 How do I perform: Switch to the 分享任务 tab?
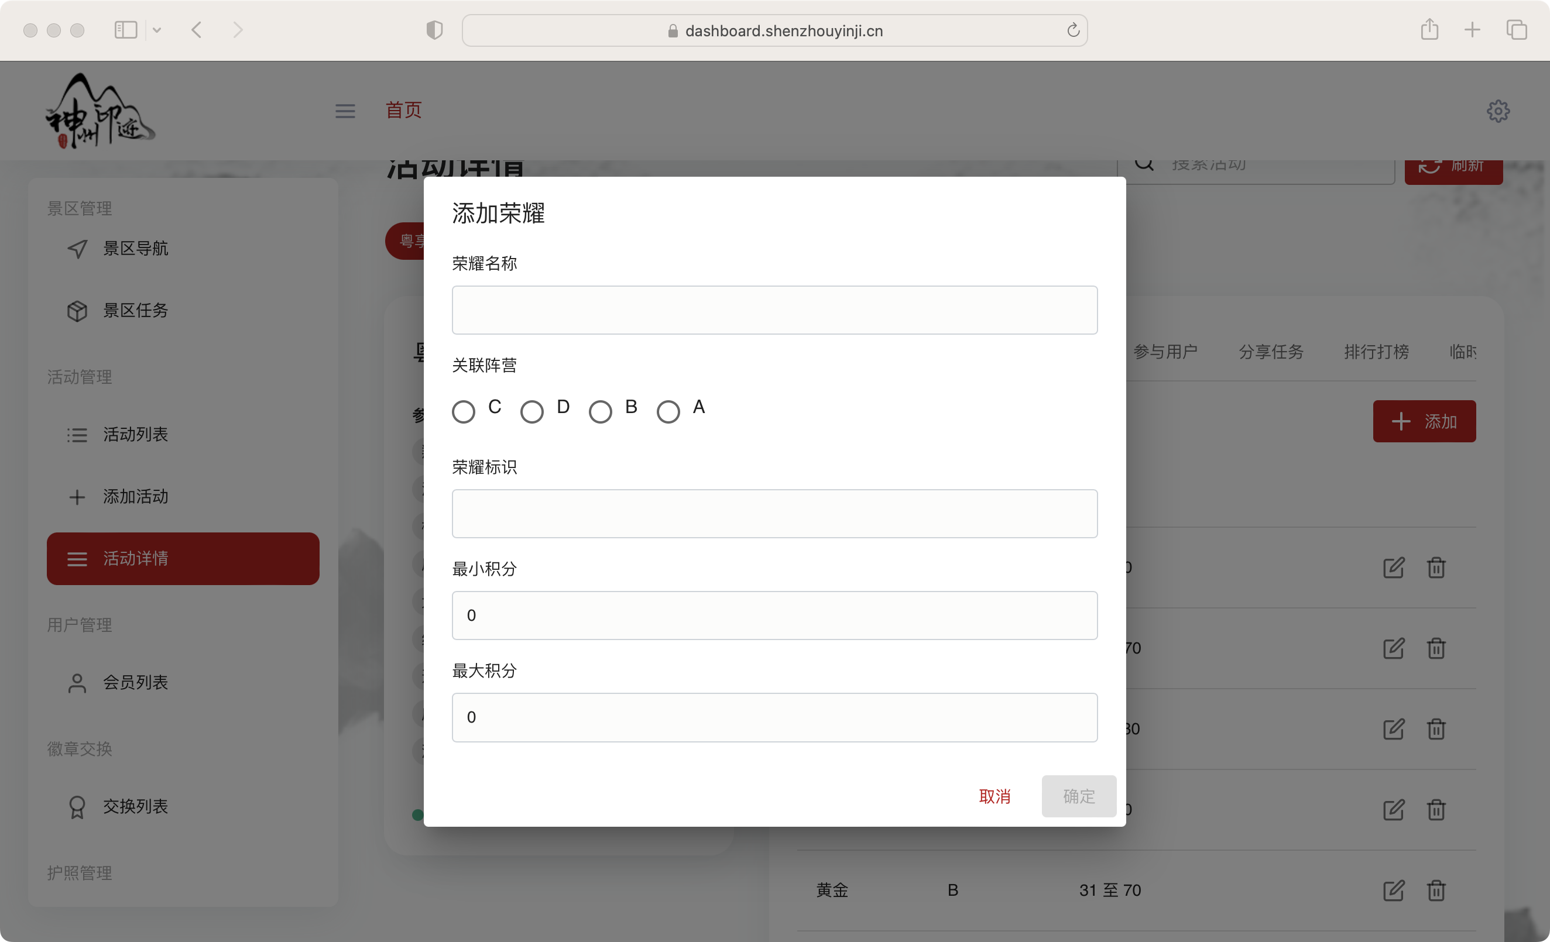coord(1271,352)
